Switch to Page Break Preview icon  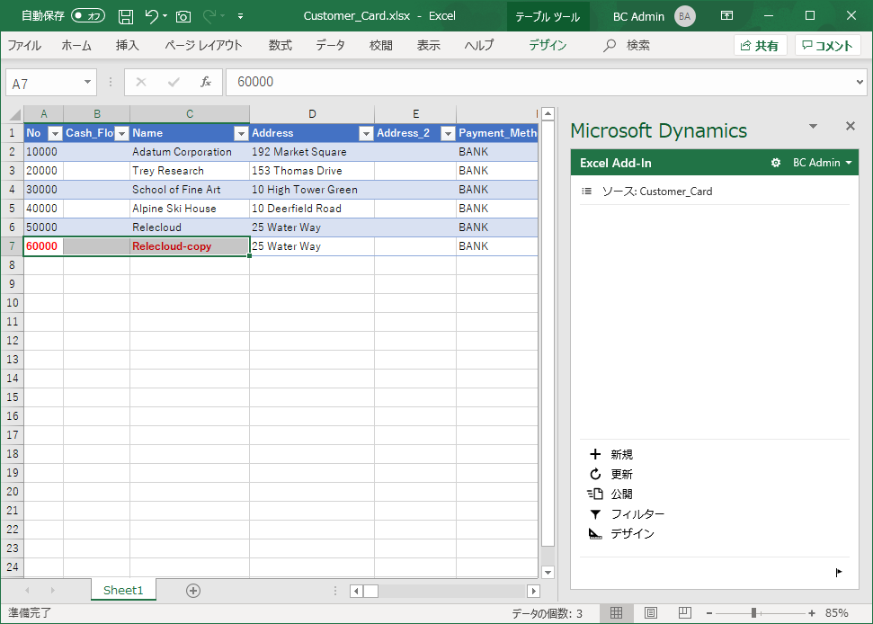[x=685, y=613]
